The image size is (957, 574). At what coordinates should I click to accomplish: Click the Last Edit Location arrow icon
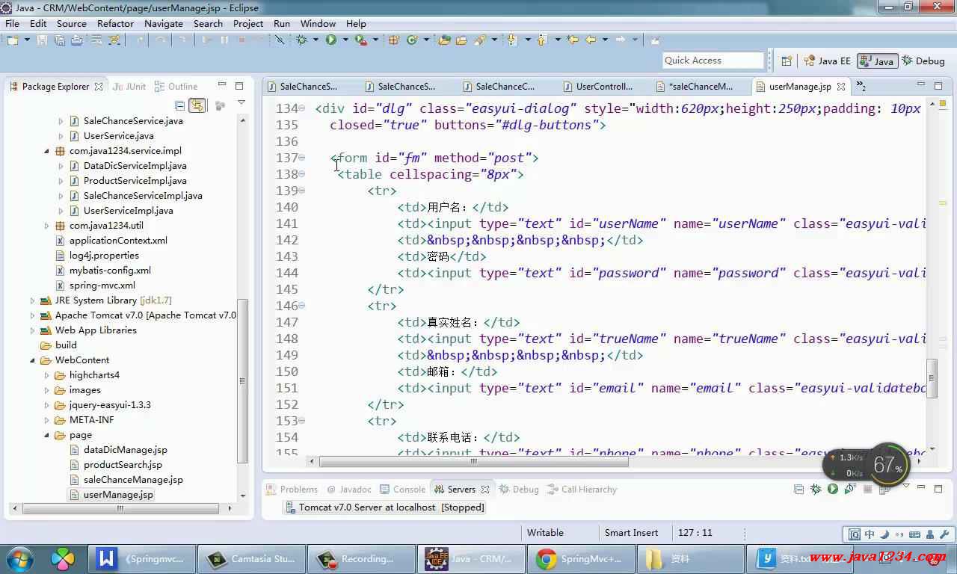573,40
